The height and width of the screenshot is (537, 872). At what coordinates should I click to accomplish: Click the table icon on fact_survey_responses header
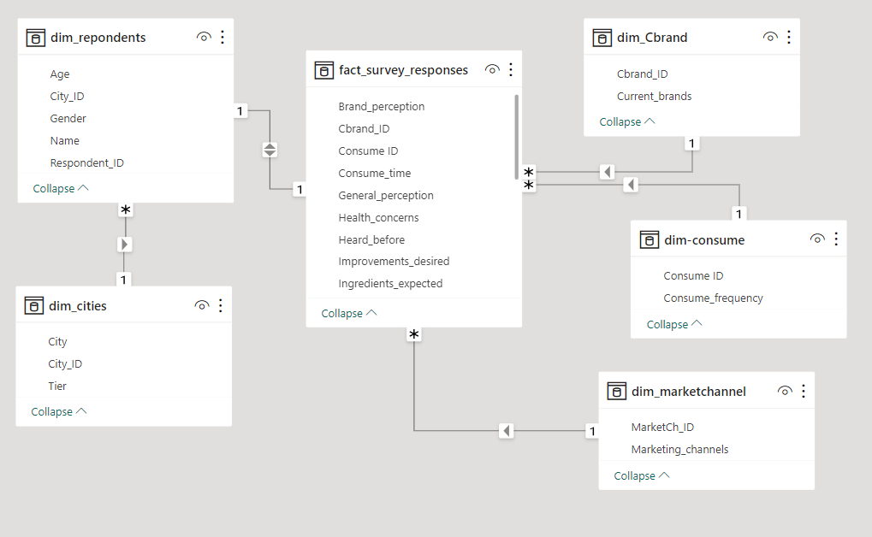324,70
